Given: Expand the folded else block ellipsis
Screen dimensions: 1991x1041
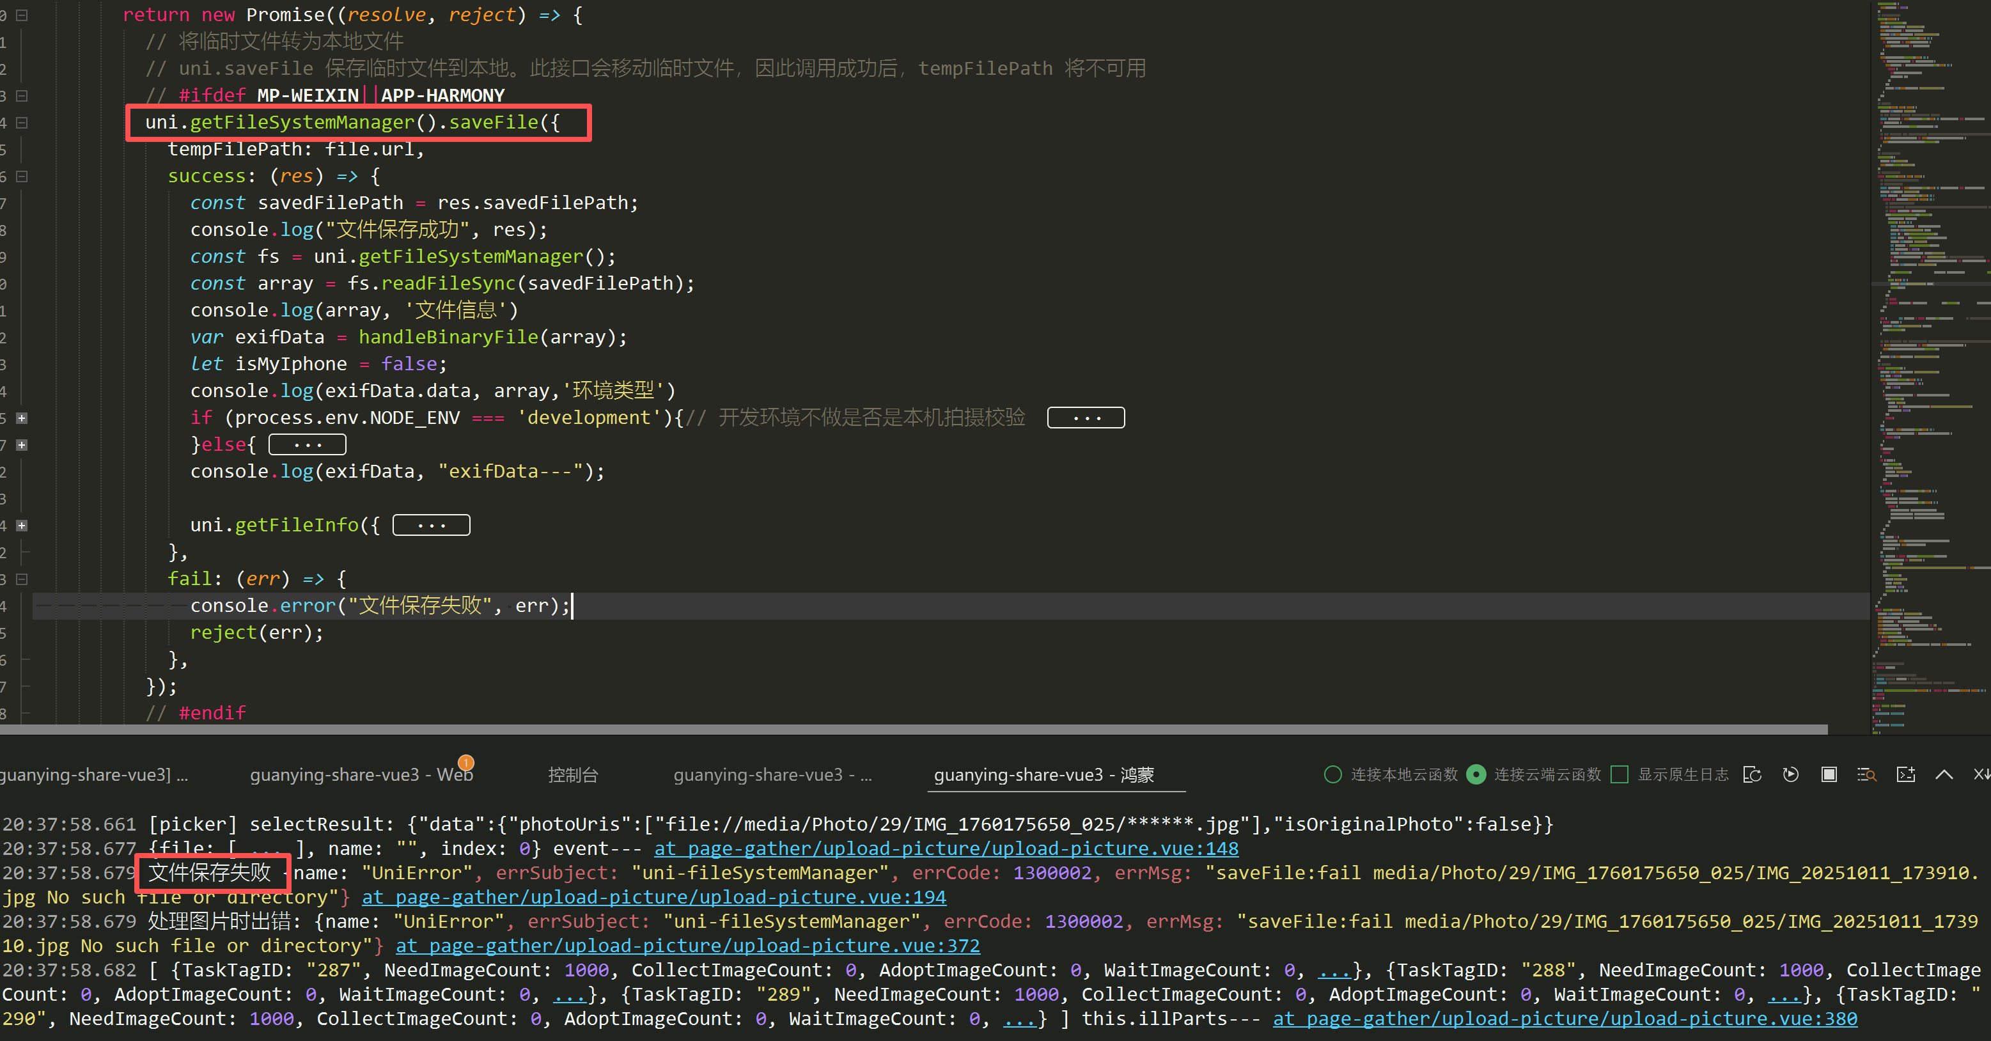Looking at the screenshot, I should pyautogui.click(x=307, y=445).
